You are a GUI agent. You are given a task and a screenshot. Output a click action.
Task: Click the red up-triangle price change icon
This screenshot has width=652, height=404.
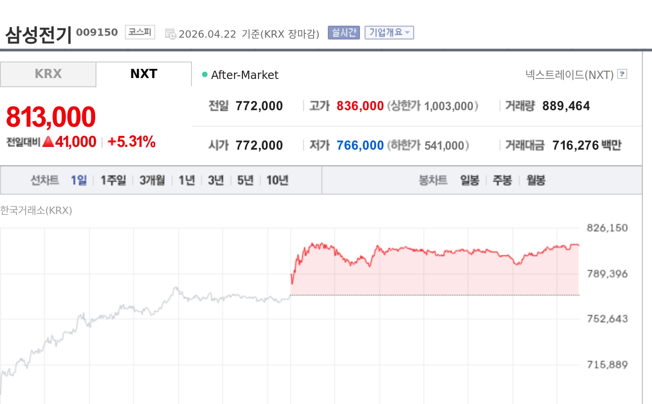48,142
